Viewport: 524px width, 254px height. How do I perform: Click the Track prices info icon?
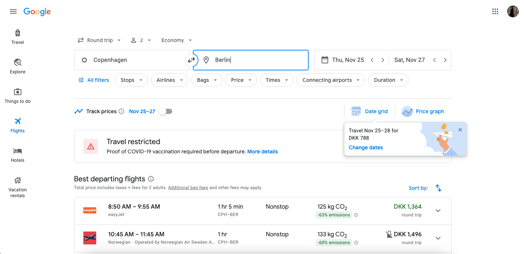point(121,111)
